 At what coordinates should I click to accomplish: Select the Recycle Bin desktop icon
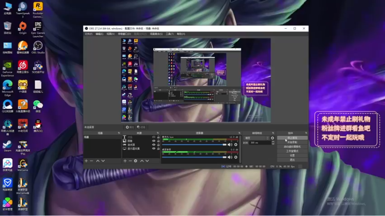pos(7,28)
